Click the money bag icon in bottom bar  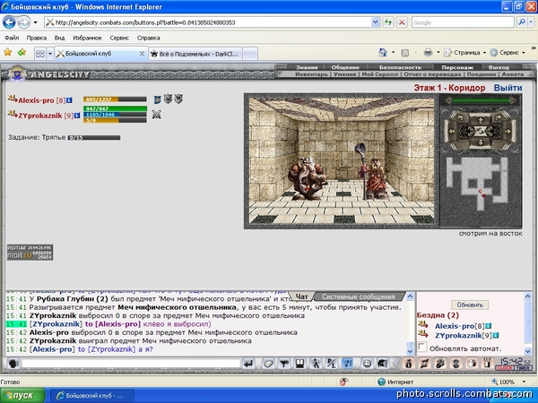pyautogui.click(x=408, y=364)
